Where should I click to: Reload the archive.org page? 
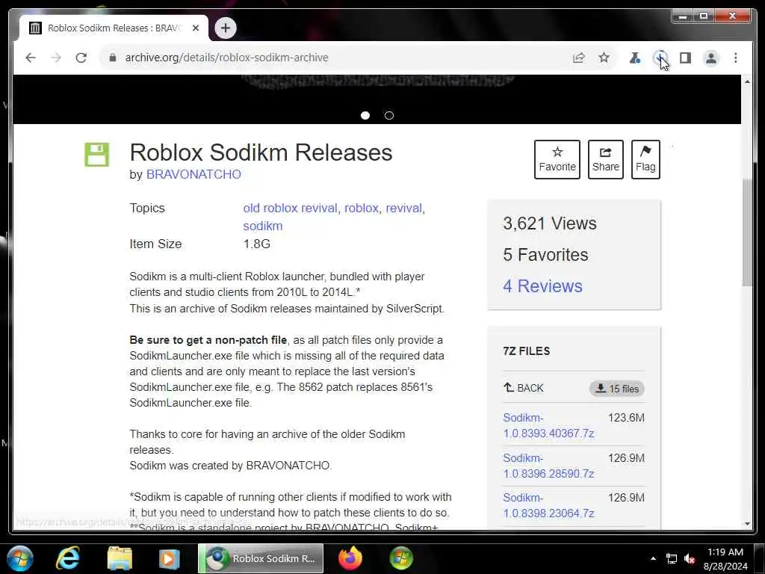pyautogui.click(x=81, y=58)
